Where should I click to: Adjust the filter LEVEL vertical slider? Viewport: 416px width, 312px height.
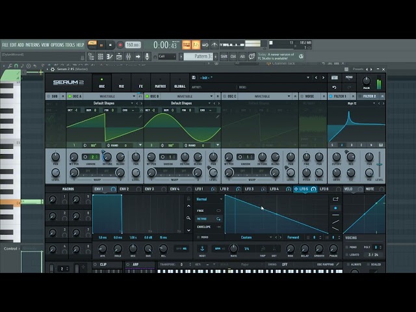click(380, 164)
